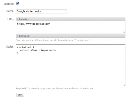Click the Enabled label text
Viewport: 135px width, 100px height.
coord(9,4)
